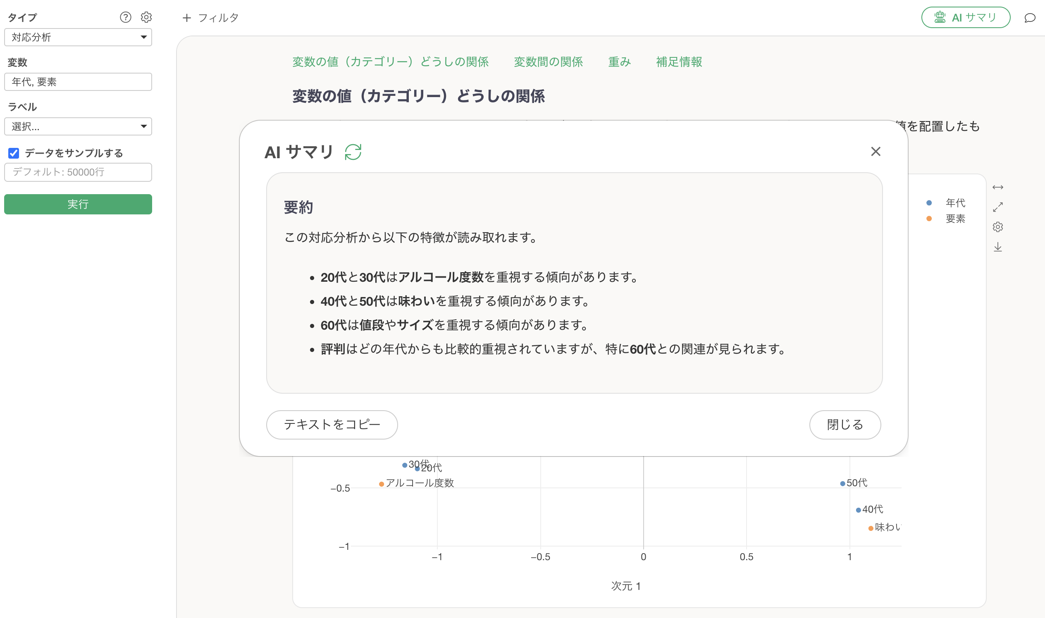Click the horizontal resize arrows beside the chart
Viewport: 1045px width, 618px height.
[998, 187]
